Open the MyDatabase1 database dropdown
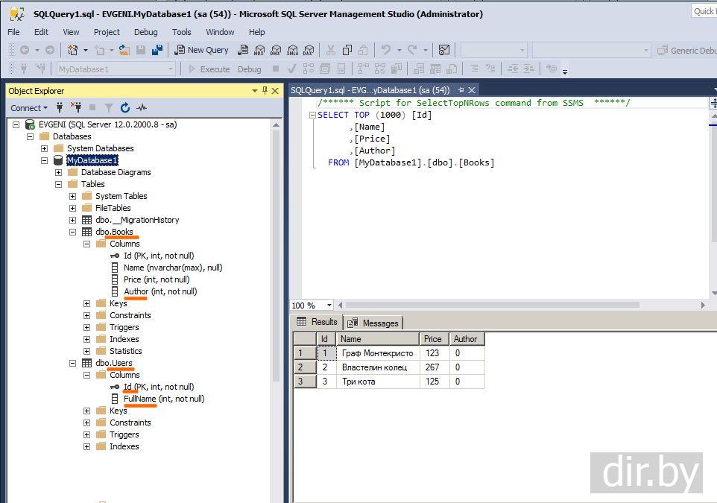717x503 pixels. coord(171,69)
